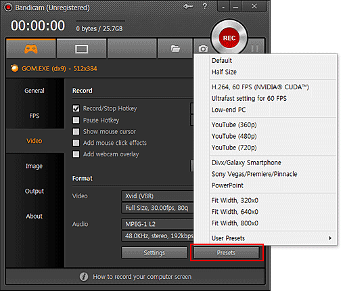
Task: Start recording with the red REC button
Action: tap(229, 38)
